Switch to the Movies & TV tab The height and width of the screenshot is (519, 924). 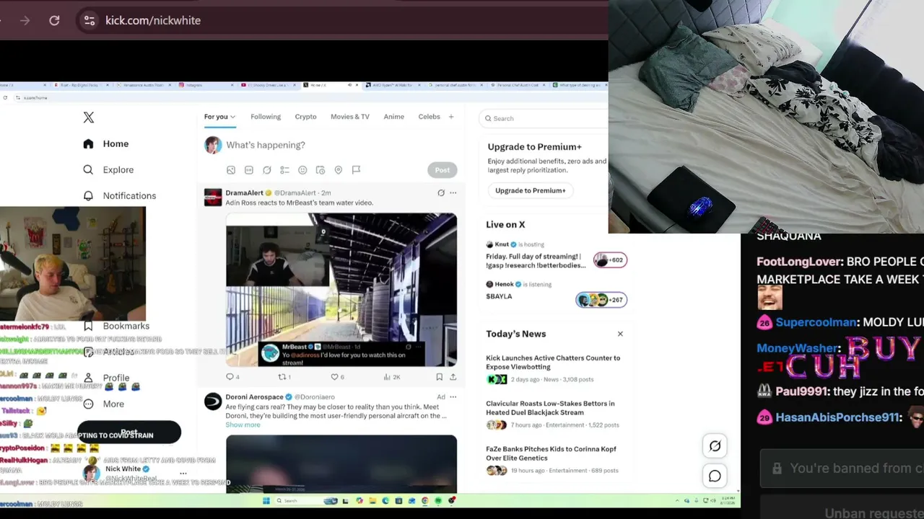pyautogui.click(x=349, y=117)
